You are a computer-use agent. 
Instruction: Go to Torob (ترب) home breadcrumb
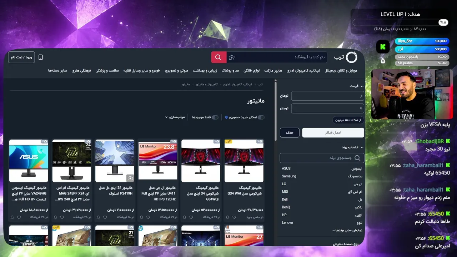[260, 85]
